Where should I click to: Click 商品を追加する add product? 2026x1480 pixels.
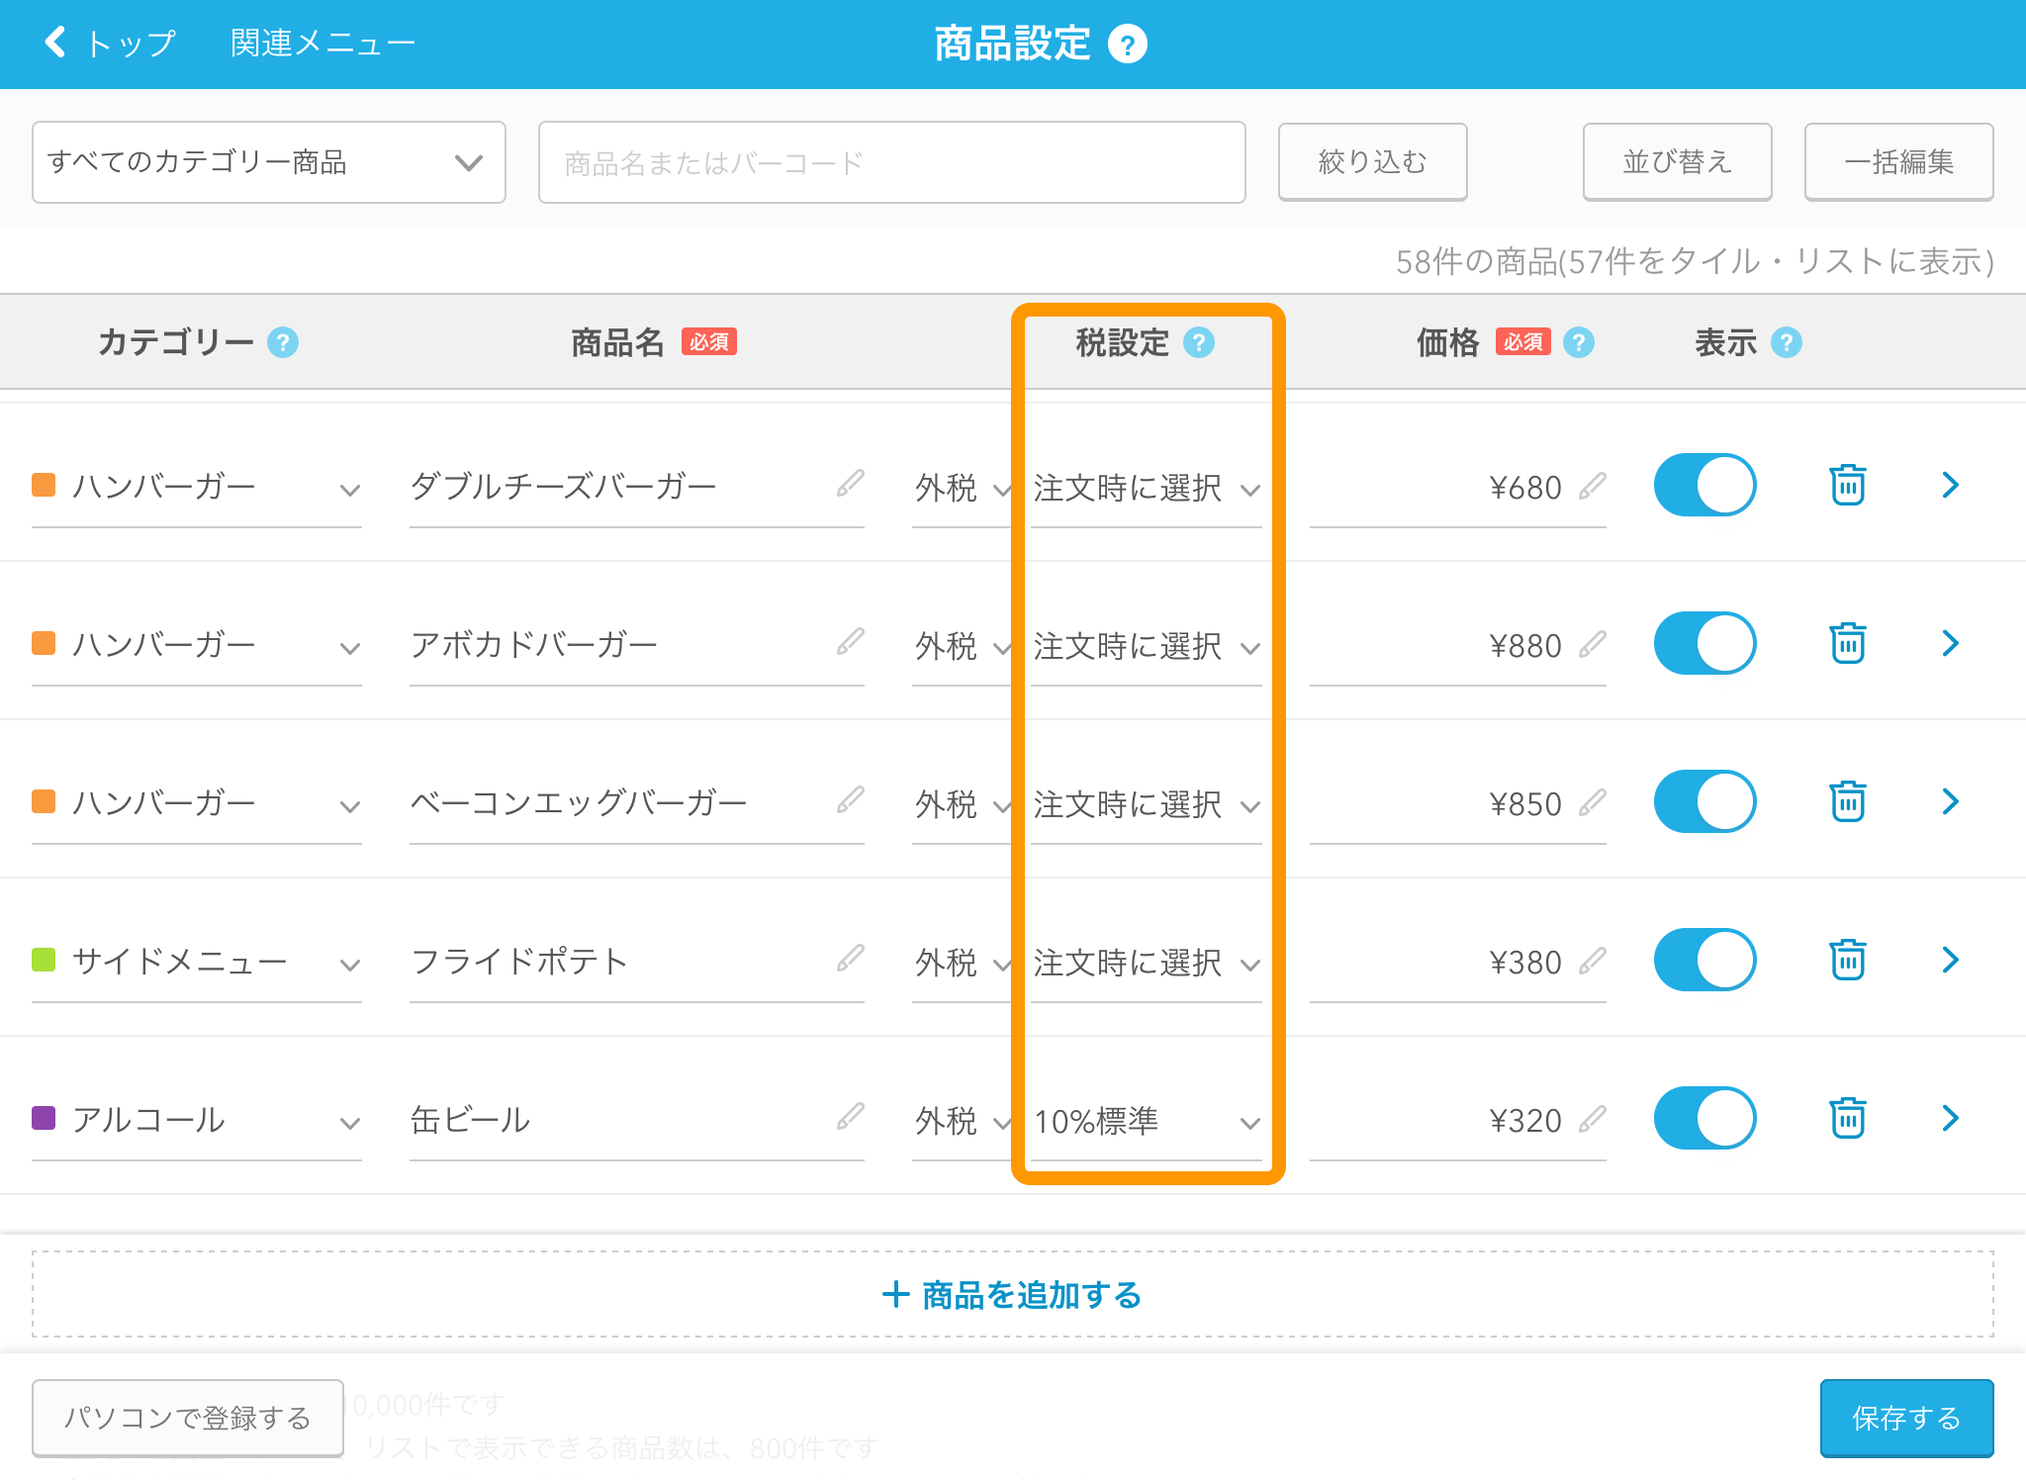[x=1012, y=1294]
